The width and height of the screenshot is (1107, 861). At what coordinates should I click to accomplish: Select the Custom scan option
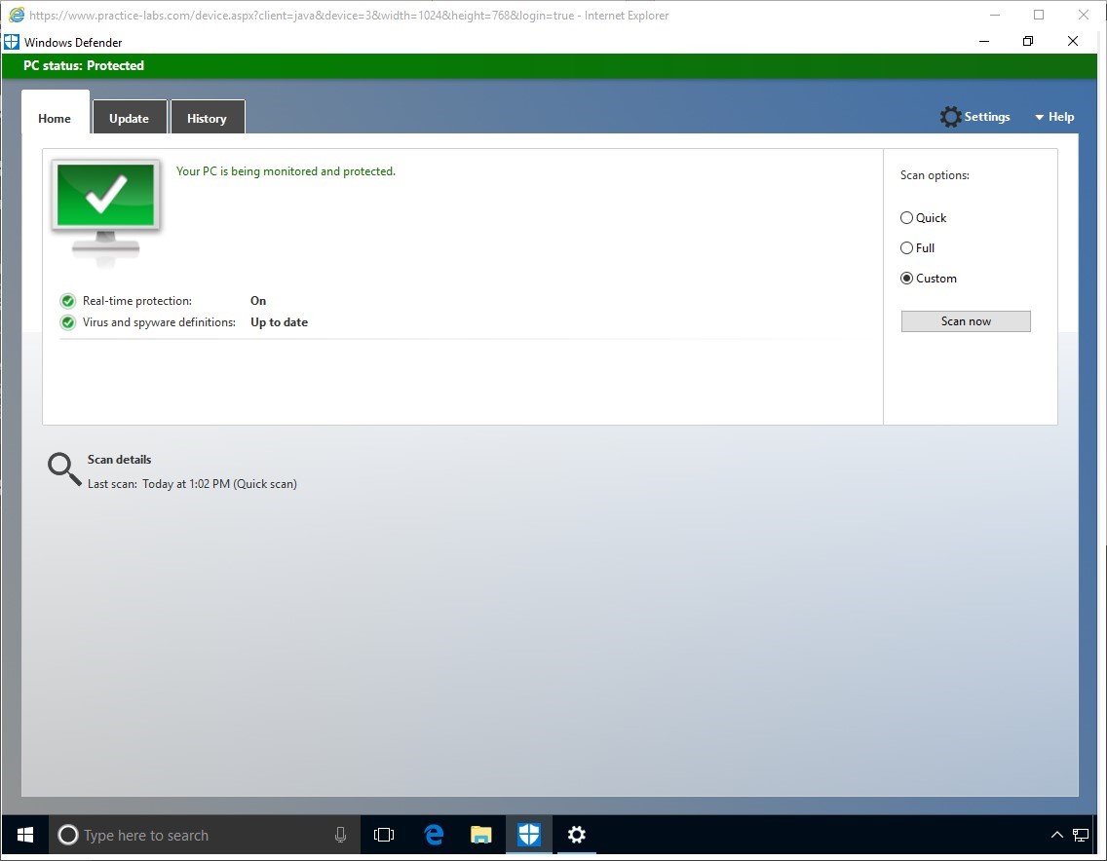click(x=929, y=279)
